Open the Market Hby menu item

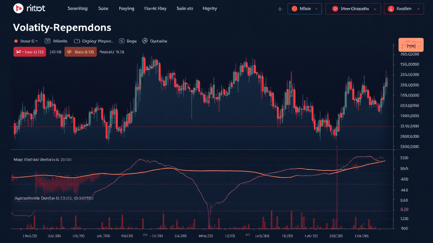pyautogui.click(x=155, y=8)
